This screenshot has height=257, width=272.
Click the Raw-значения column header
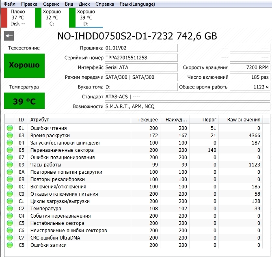pos(241,119)
